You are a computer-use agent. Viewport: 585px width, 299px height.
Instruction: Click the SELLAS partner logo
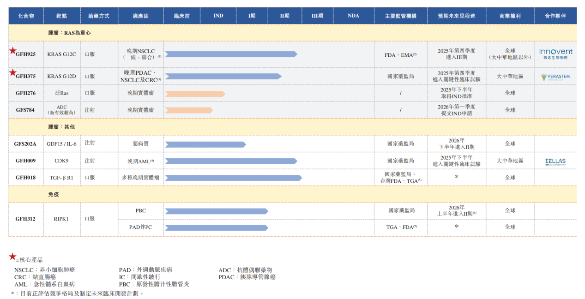pos(555,161)
